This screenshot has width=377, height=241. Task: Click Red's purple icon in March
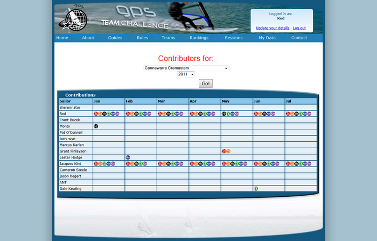click(181, 114)
